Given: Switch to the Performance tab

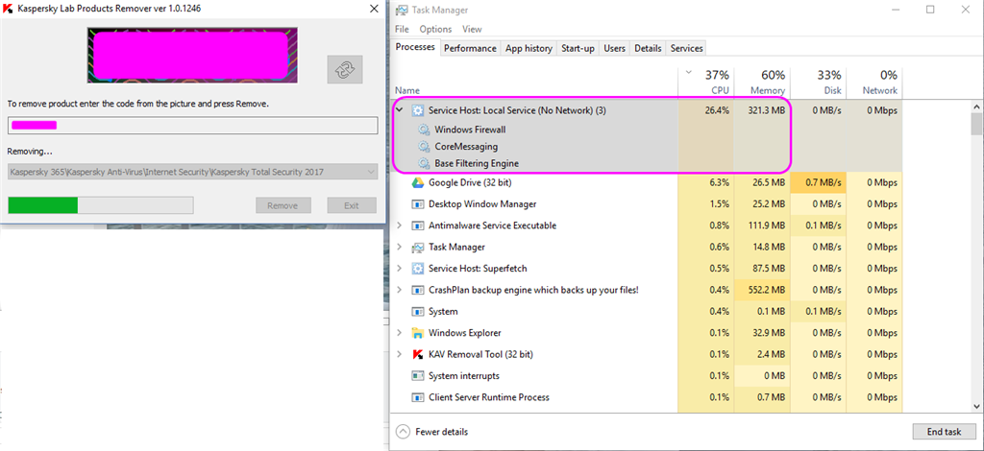Looking at the screenshot, I should [x=471, y=48].
